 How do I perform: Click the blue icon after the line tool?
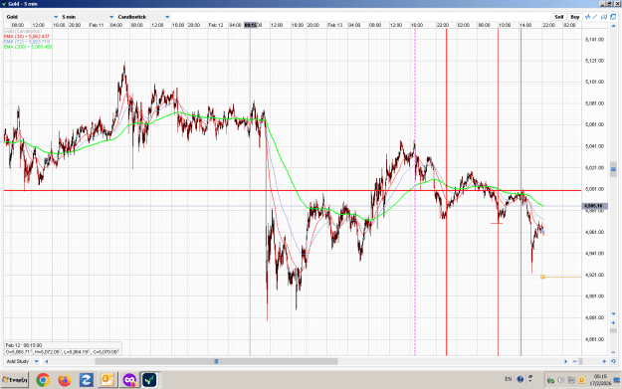point(604,17)
